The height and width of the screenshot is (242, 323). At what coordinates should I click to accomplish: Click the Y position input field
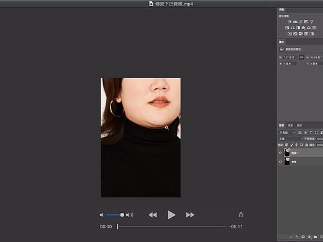(x=316, y=63)
